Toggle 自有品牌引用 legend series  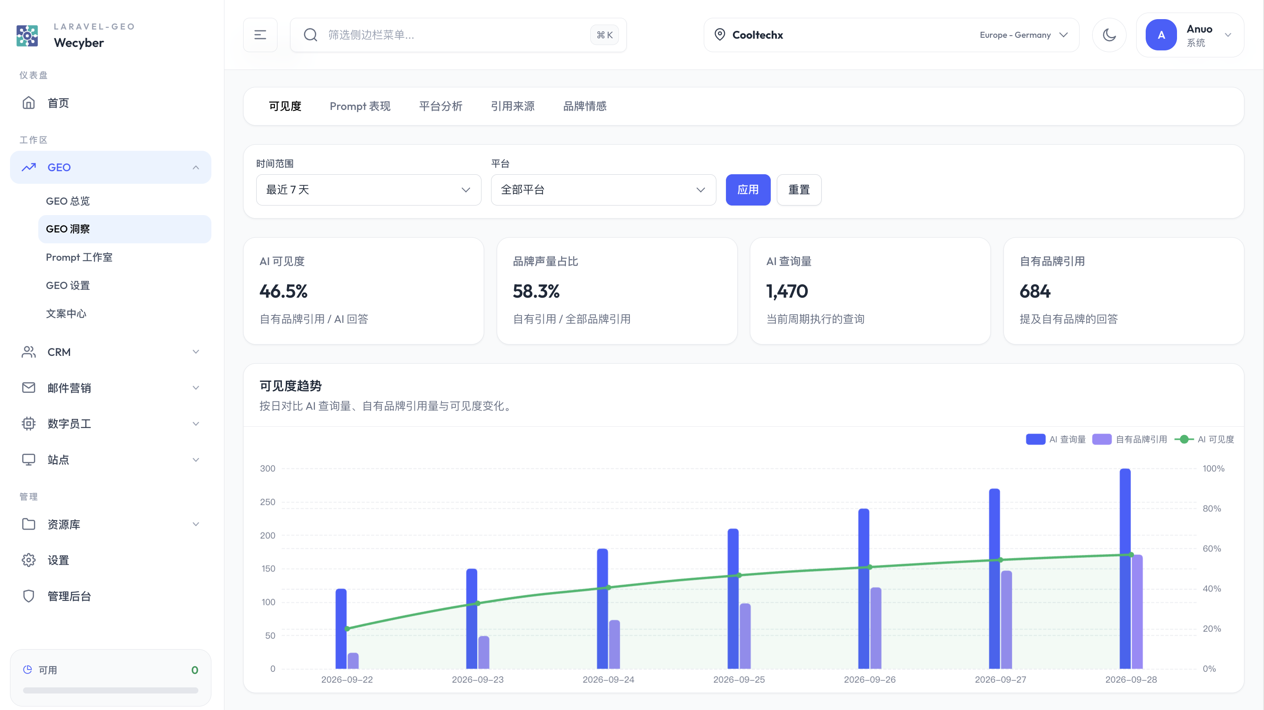pos(1130,439)
